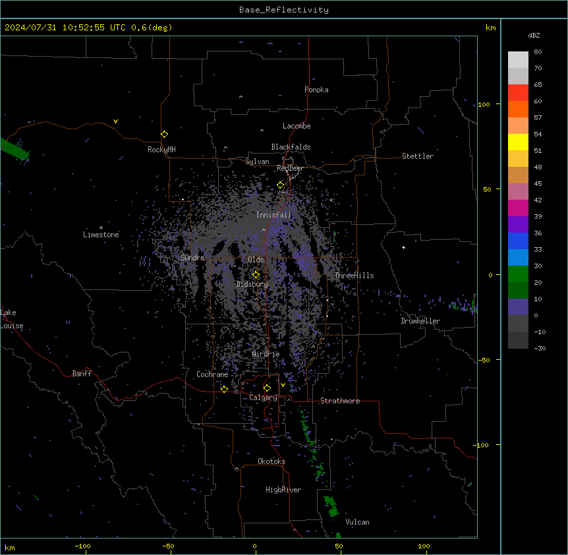The image size is (568, 555).
Task: Pick the purple 39–36 dBZ legend swatch
Action: [518, 224]
